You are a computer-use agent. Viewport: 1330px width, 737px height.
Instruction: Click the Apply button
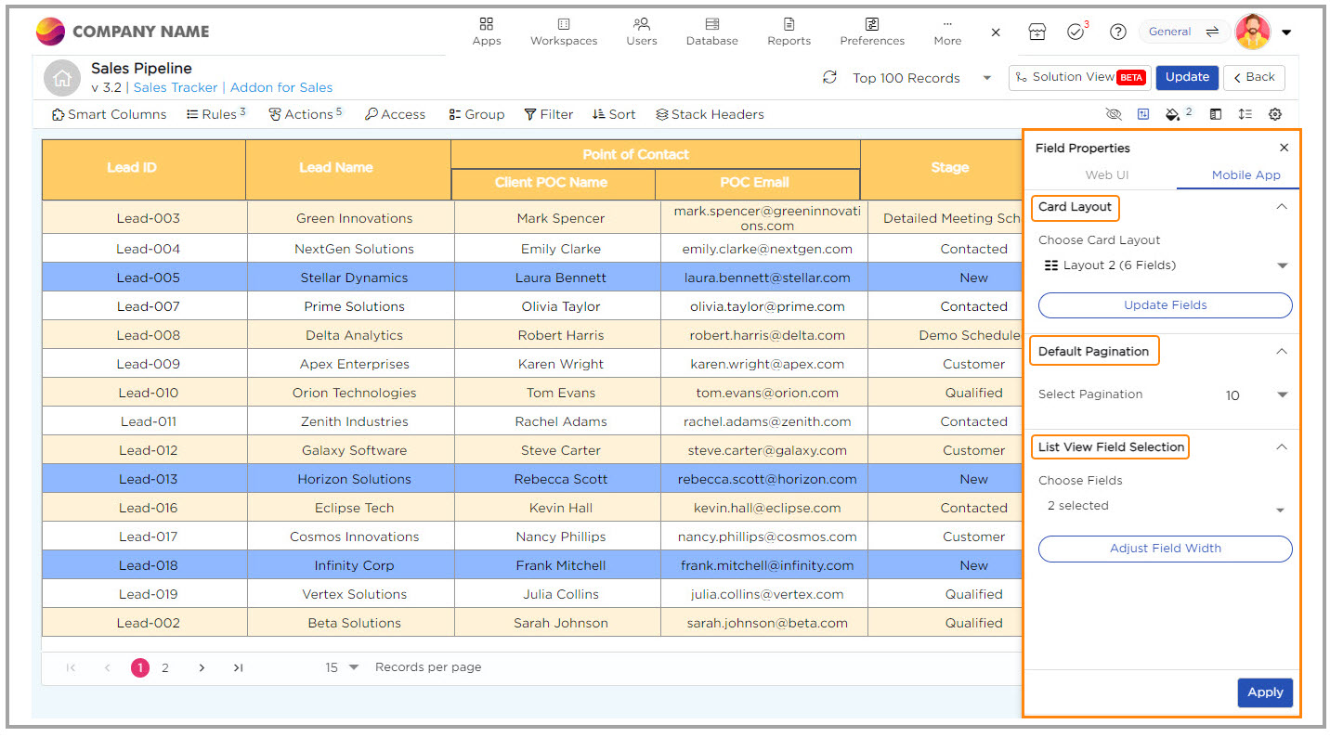coord(1264,692)
